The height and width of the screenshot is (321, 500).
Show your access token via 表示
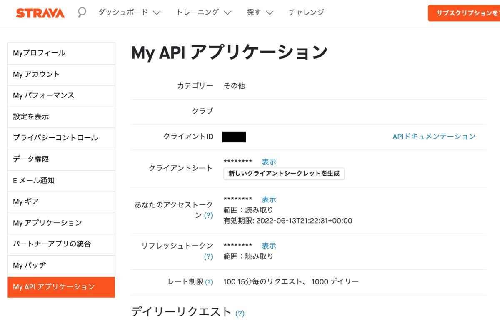[269, 200]
